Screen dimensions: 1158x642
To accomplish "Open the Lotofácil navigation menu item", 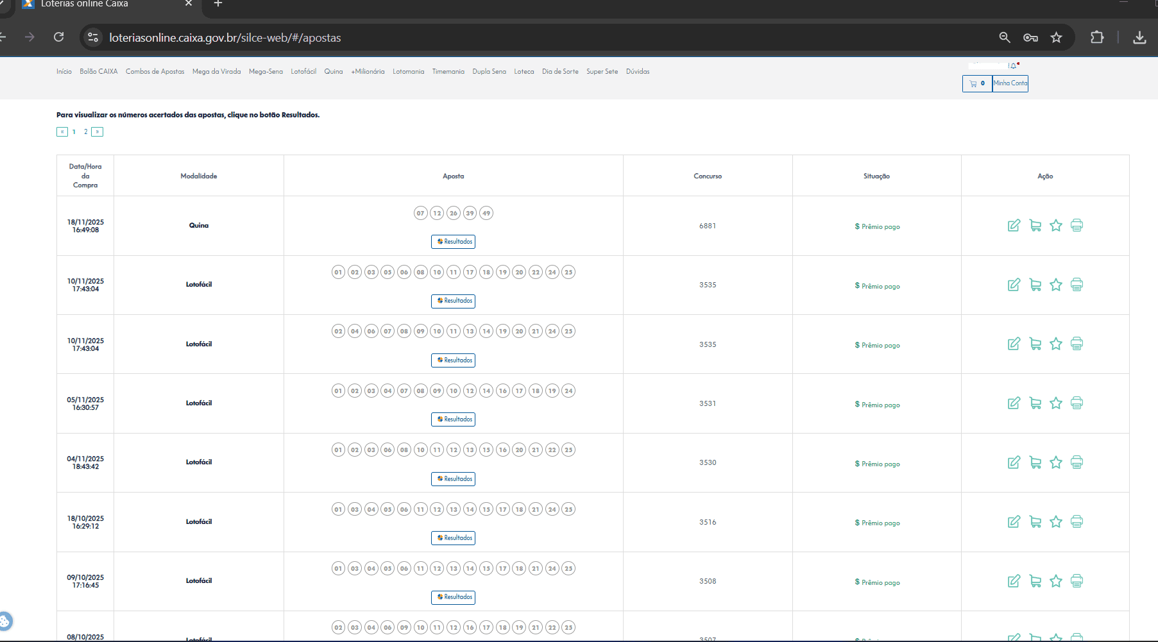I will [303, 72].
